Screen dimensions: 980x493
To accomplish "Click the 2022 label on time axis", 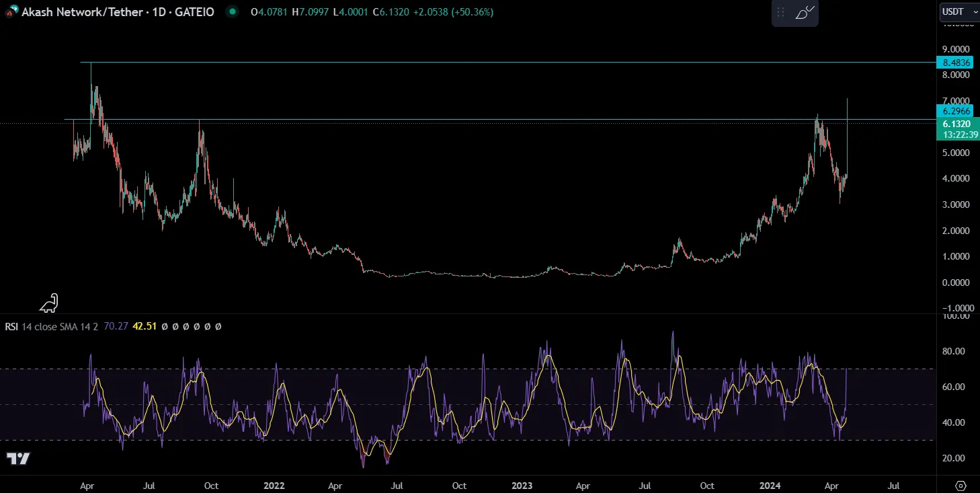I will click(274, 485).
